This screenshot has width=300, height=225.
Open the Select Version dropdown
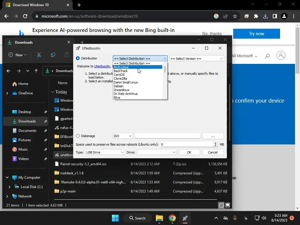(197, 58)
